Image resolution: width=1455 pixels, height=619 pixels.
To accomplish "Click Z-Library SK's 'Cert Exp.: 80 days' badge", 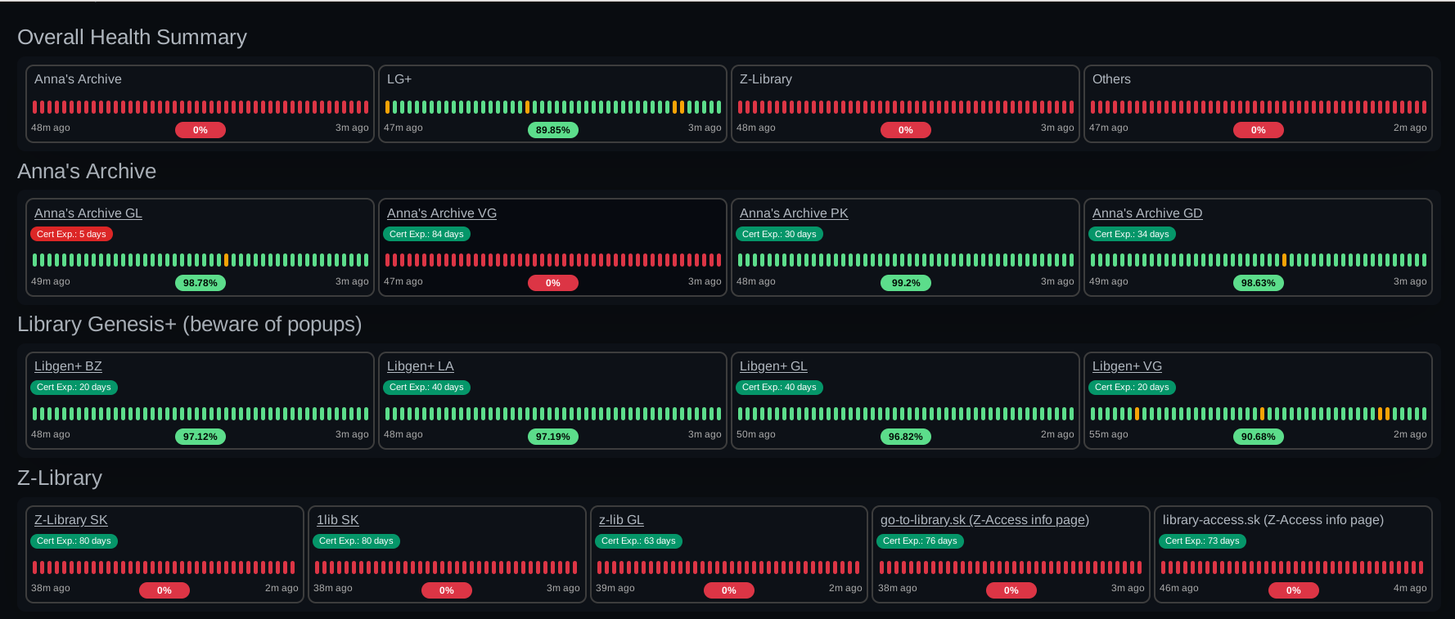I will 74,541.
